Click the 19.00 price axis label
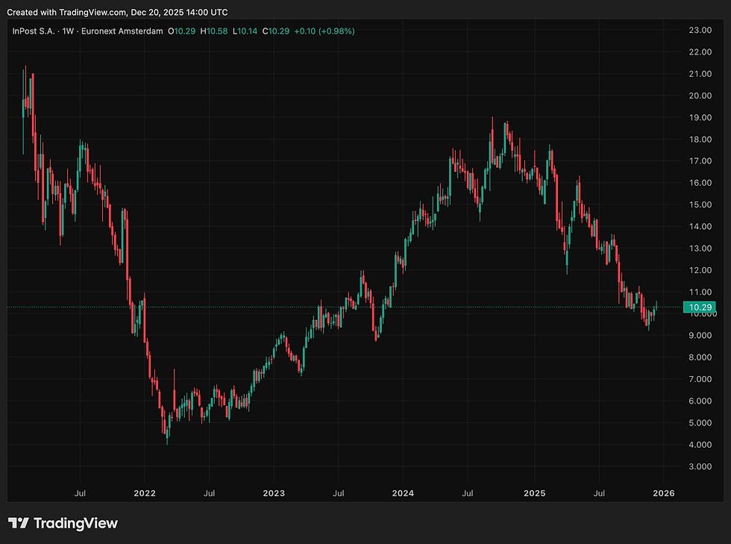Viewport: 731px width, 544px height. pos(700,118)
